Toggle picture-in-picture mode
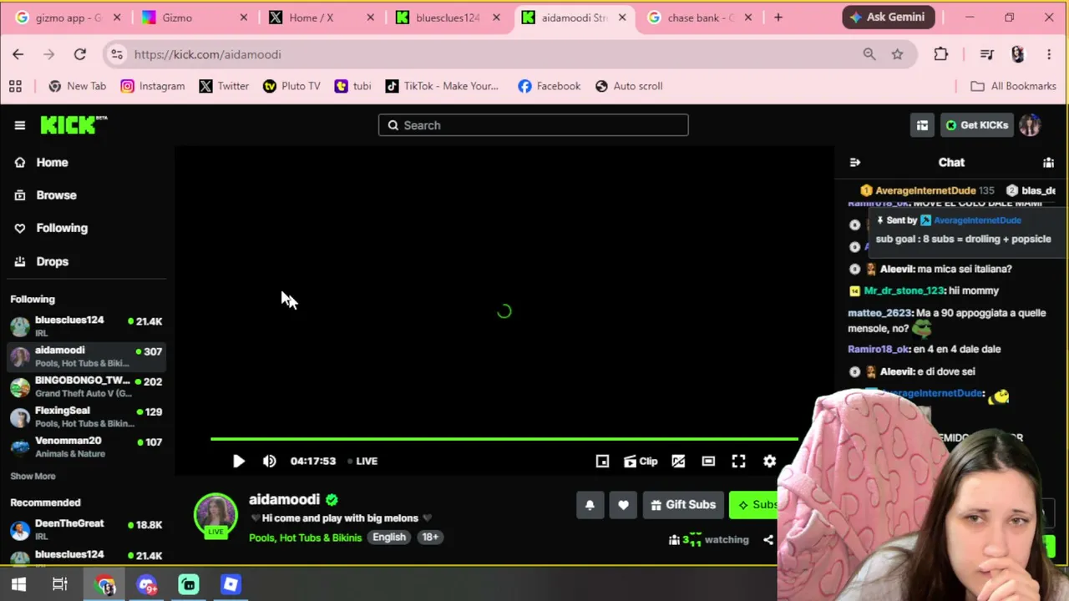Screen dimensions: 1069x601 [602, 461]
